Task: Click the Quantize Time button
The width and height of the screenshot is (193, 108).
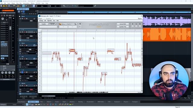Action: pos(123,27)
